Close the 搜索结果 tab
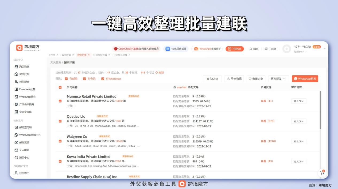This screenshot has height=189, width=338. point(89,55)
